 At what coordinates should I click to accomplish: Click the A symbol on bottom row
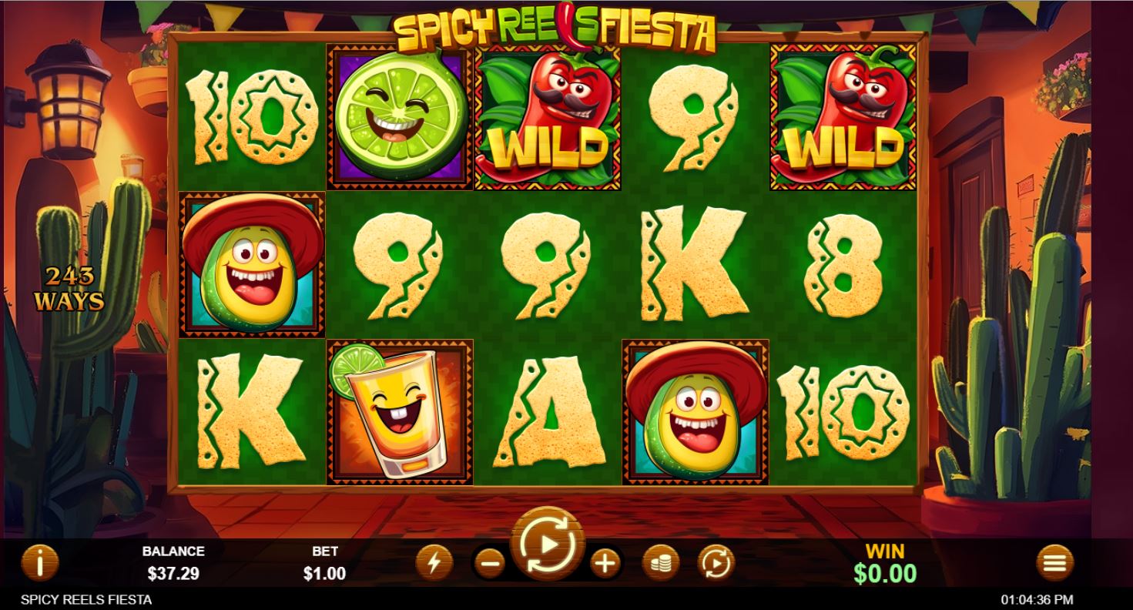pyautogui.click(x=548, y=412)
